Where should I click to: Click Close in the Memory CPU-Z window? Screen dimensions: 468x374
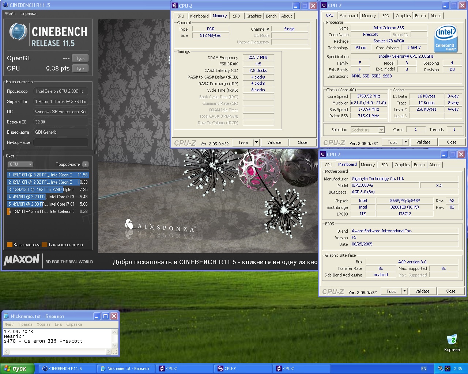[302, 142]
